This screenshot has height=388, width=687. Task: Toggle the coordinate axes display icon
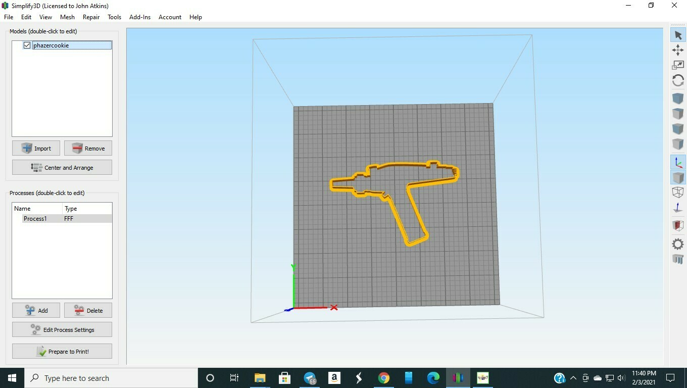pos(678,162)
